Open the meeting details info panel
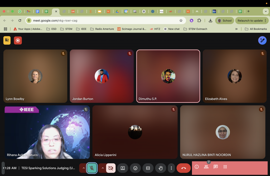 [x=197, y=167]
